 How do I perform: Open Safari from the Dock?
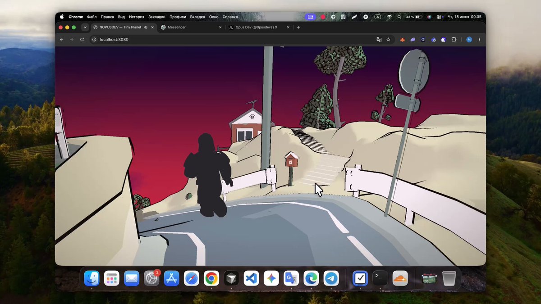(x=191, y=278)
